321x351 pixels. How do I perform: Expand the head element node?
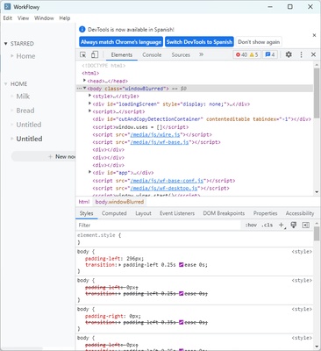pyautogui.click(x=84, y=81)
